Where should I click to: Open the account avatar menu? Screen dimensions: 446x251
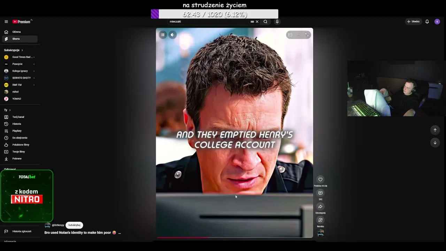(x=437, y=22)
